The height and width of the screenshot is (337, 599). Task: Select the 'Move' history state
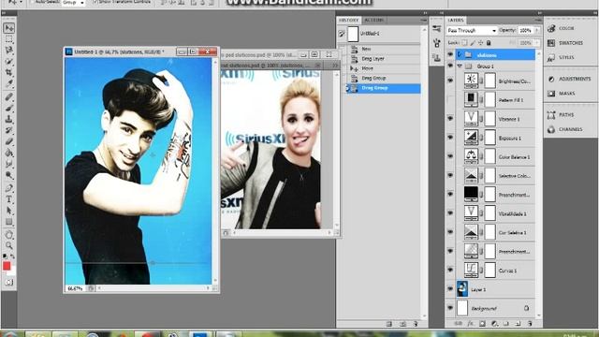[383, 68]
